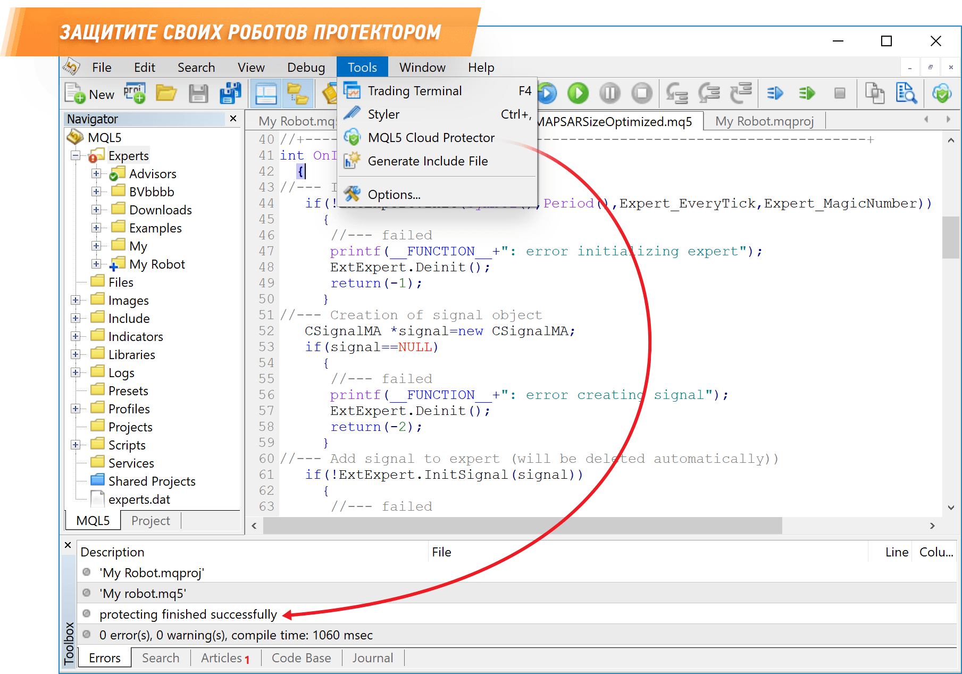Expand the Advisors folder
The height and width of the screenshot is (674, 962).
point(96,174)
